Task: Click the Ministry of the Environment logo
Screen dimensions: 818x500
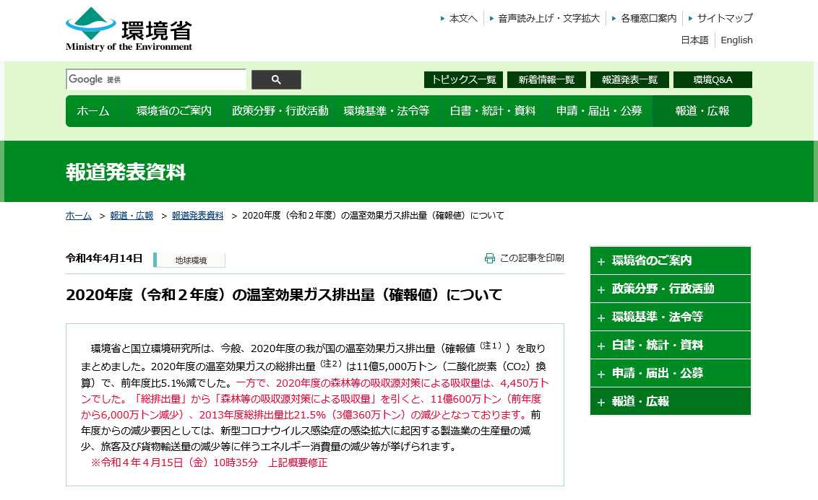Action: [x=129, y=30]
